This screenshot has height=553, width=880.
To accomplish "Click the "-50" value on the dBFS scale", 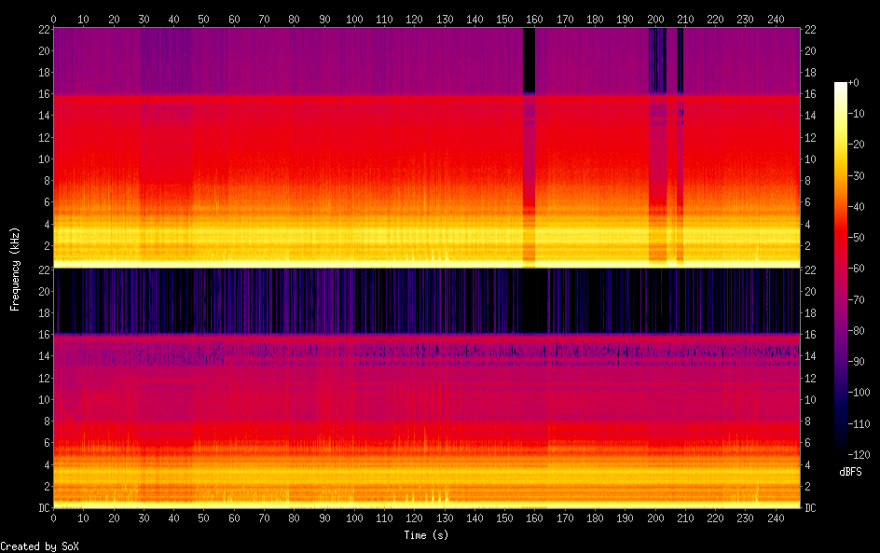I will pos(856,238).
